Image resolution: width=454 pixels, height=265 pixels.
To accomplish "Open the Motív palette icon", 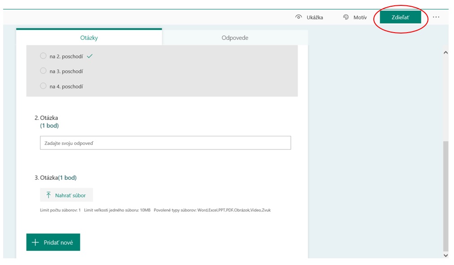I will coord(346,17).
